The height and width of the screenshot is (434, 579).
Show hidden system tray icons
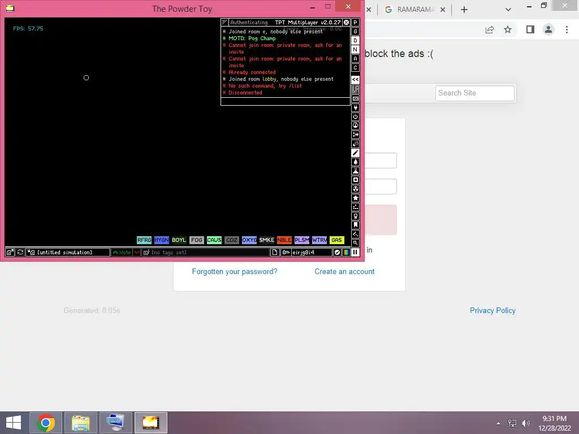click(499, 423)
